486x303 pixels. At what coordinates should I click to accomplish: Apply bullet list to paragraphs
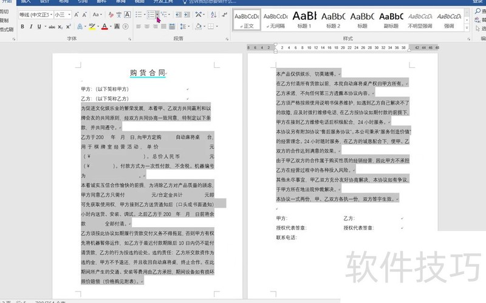point(139,15)
